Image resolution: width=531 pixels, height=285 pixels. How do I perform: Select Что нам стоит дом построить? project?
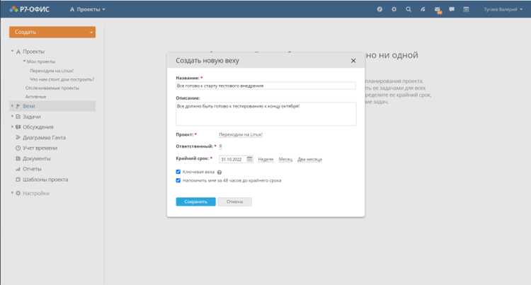(62, 79)
